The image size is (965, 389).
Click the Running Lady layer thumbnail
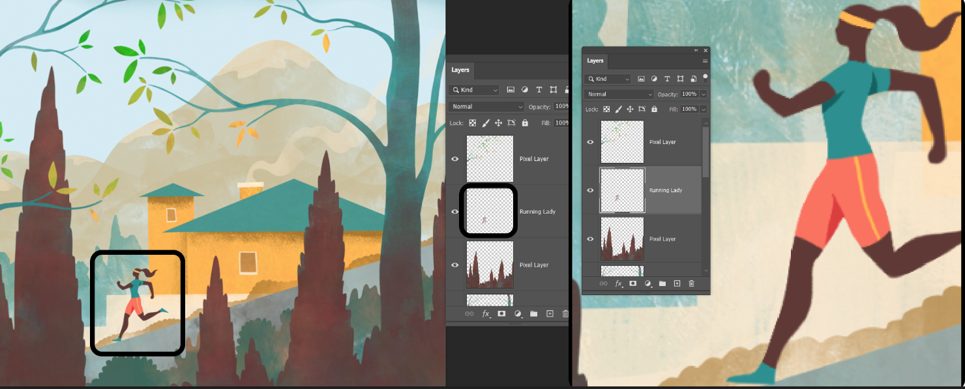[x=622, y=190]
